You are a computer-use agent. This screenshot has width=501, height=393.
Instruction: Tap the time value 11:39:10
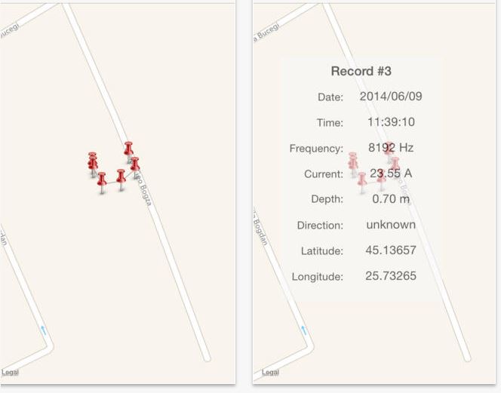coord(391,122)
